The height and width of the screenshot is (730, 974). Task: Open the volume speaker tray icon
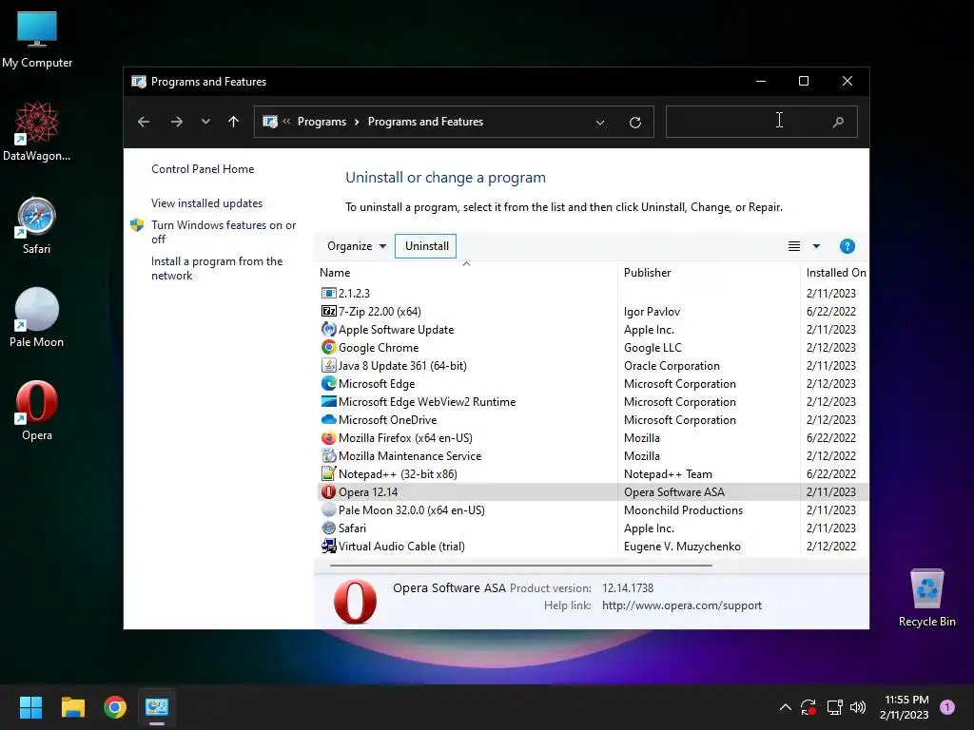858,707
